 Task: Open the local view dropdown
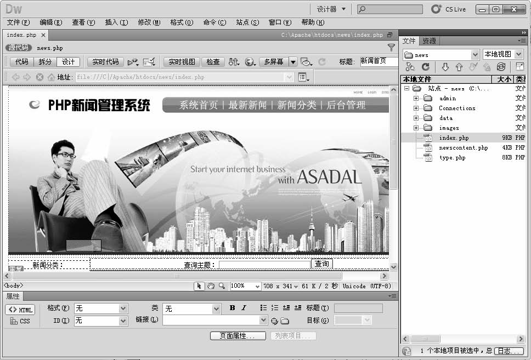tap(518, 54)
